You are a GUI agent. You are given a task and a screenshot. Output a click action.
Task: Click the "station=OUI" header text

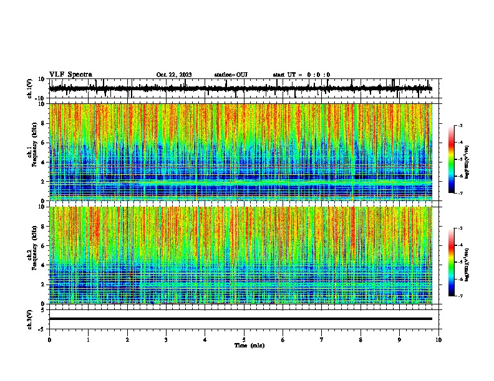[x=231, y=75]
